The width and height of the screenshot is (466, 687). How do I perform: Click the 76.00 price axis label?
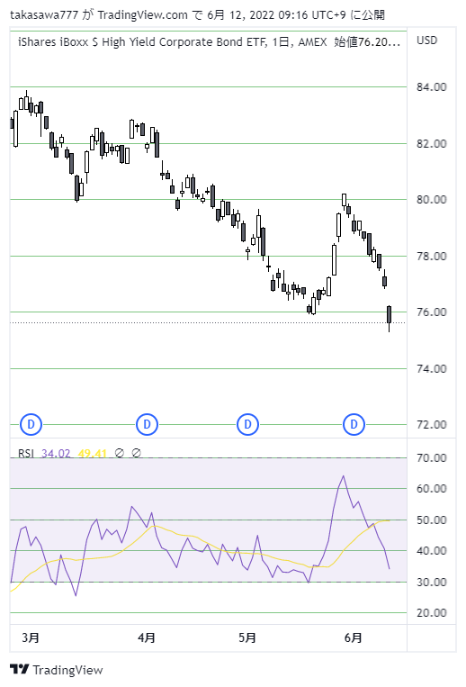(x=432, y=312)
